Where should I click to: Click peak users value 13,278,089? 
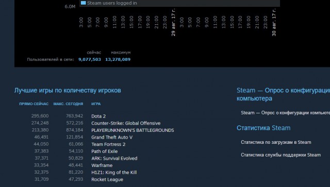(x=118, y=60)
